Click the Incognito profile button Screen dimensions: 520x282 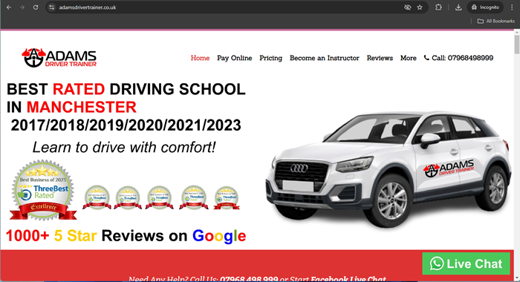point(485,7)
